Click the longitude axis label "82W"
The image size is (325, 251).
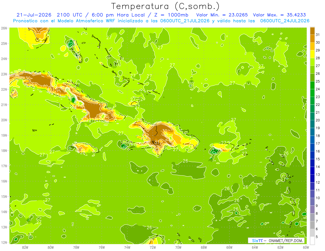(x=25, y=247)
